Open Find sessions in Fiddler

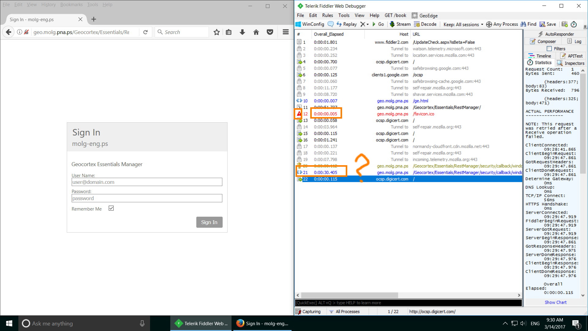coord(529,24)
